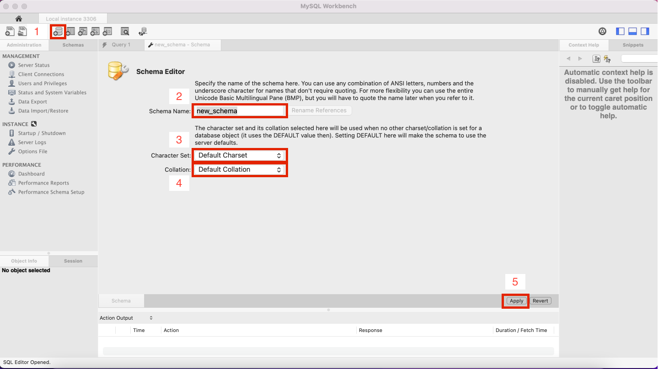The height and width of the screenshot is (369, 658).
Task: Switch to the Snippets tab
Action: tap(633, 45)
